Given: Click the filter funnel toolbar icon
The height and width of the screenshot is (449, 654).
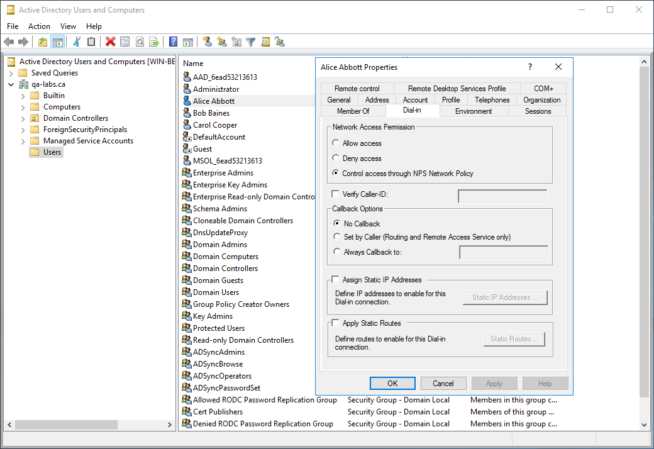Looking at the screenshot, I should click(x=251, y=42).
